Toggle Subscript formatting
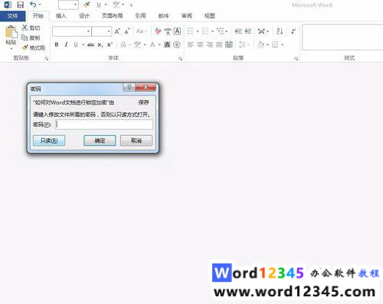 click(x=100, y=45)
